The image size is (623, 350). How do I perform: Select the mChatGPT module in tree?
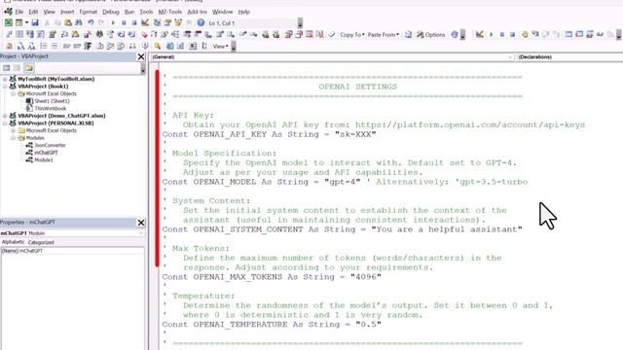[x=46, y=153]
